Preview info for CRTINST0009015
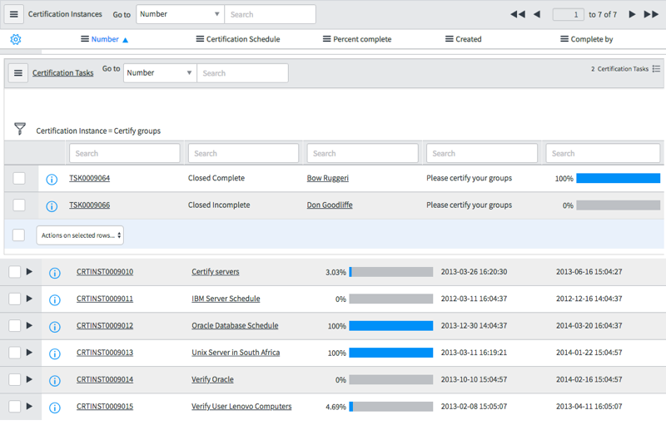 54,408
